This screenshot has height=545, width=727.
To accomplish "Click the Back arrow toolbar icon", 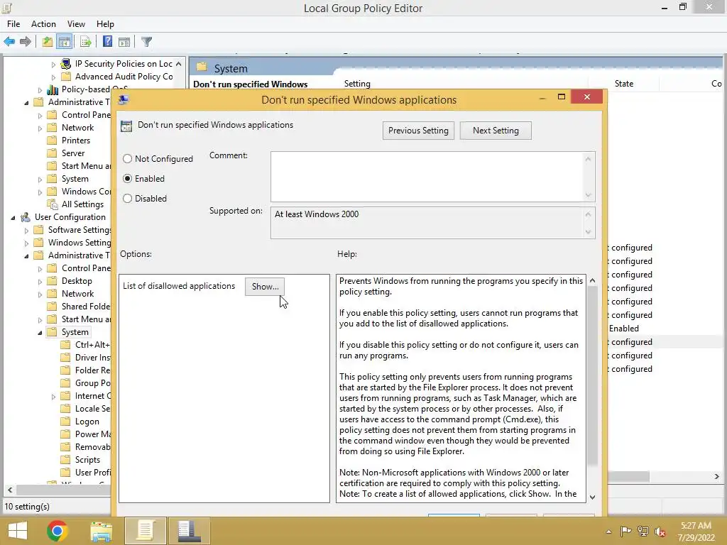I will point(9,42).
